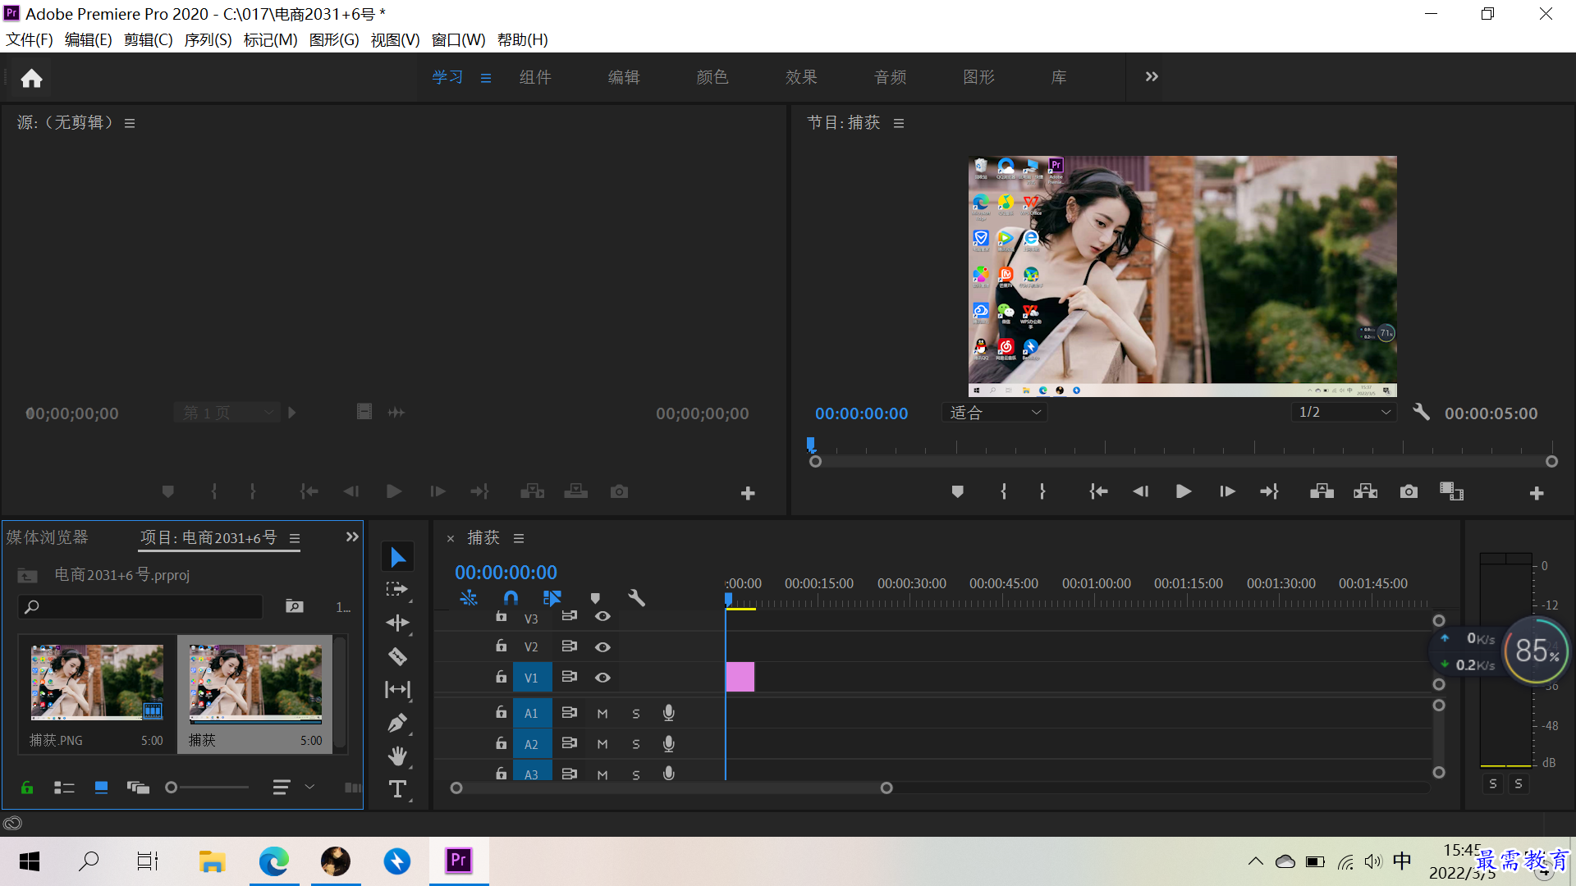Play the Program monitor
This screenshot has height=886, width=1576.
point(1183,491)
